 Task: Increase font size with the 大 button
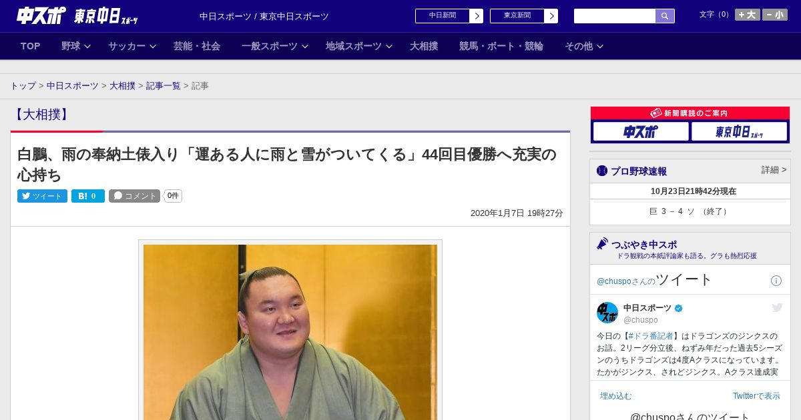tap(748, 15)
